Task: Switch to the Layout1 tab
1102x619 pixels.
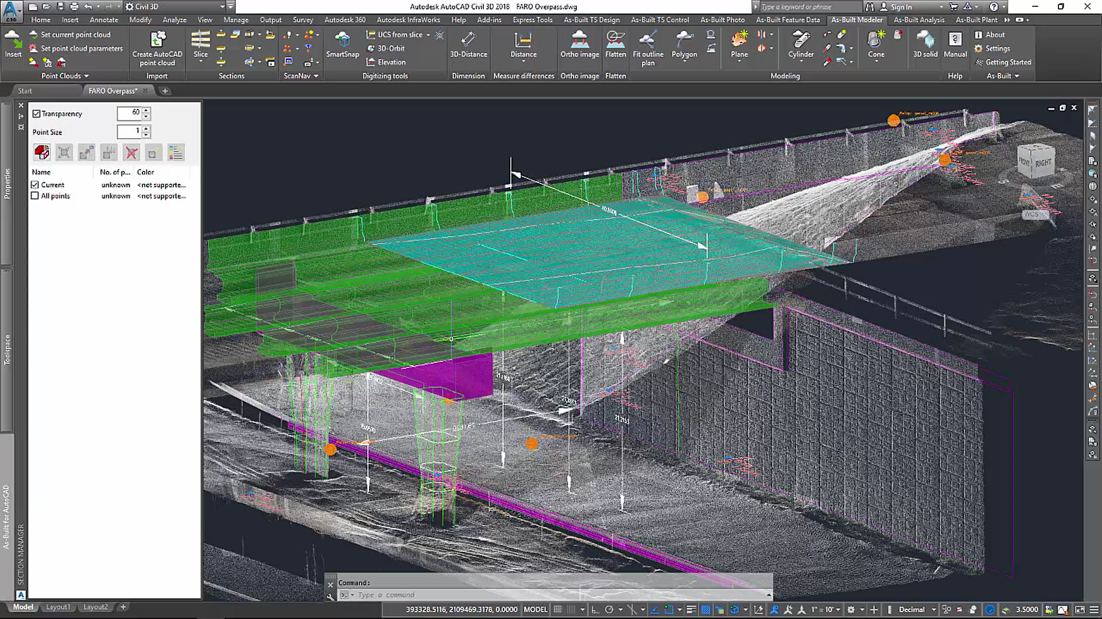Action: click(x=58, y=607)
